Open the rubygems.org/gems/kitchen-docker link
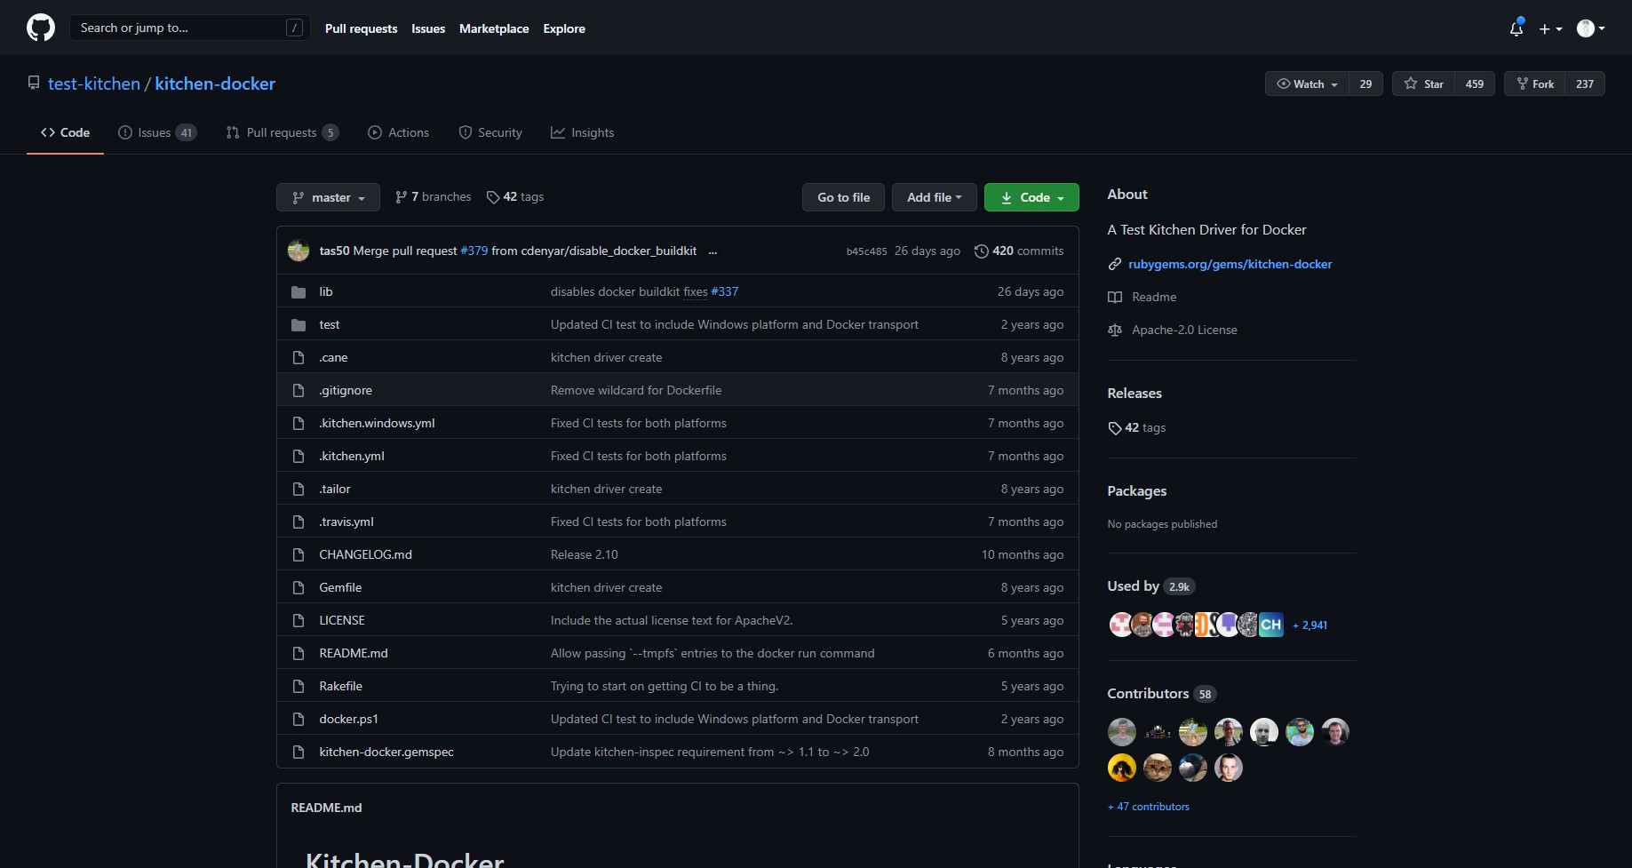 1230,264
